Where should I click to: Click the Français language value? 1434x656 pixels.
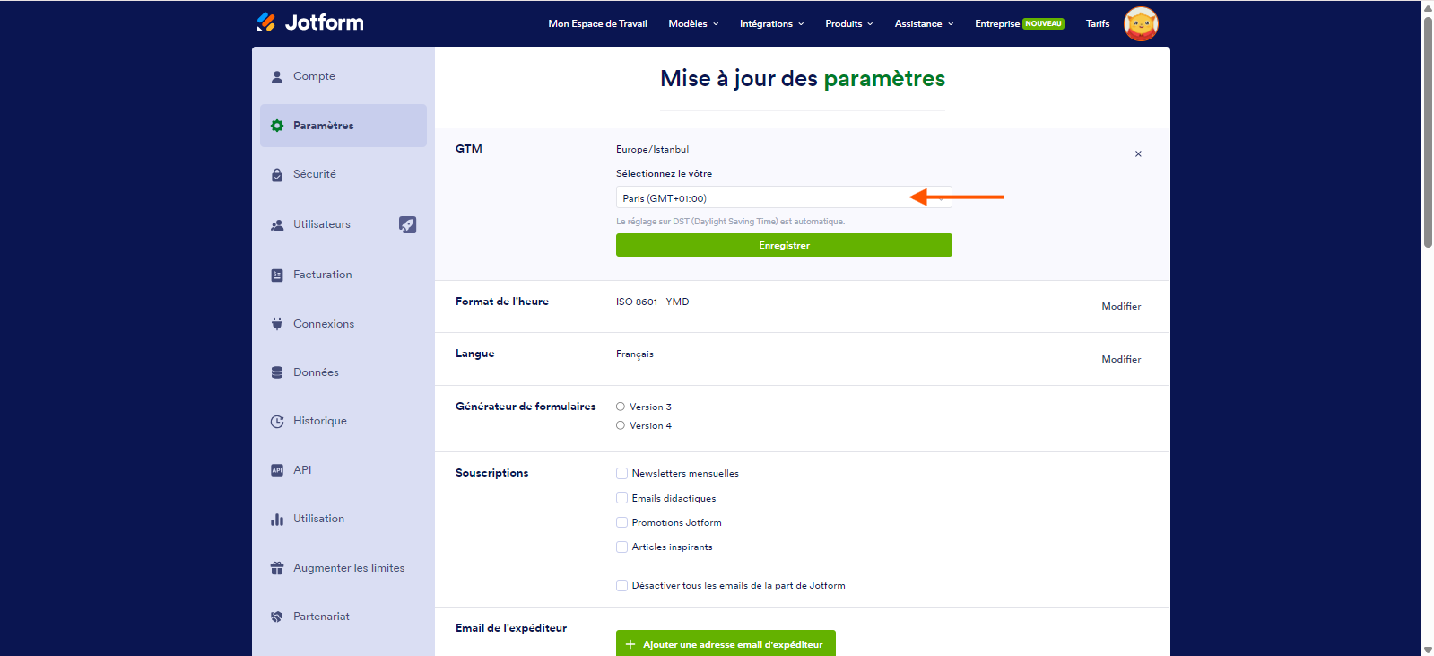(635, 354)
